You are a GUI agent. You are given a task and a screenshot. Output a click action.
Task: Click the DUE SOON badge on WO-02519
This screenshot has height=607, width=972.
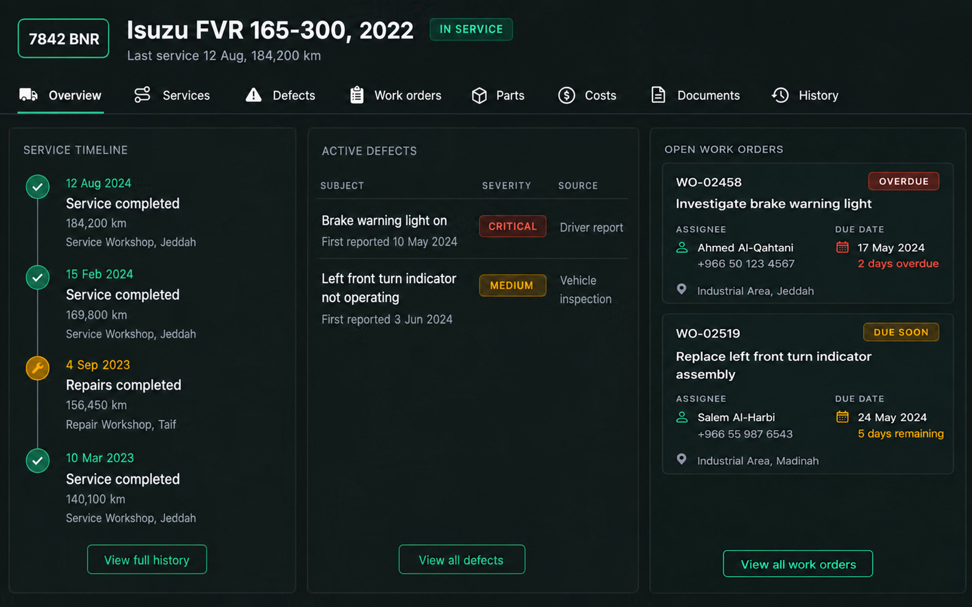(x=901, y=332)
